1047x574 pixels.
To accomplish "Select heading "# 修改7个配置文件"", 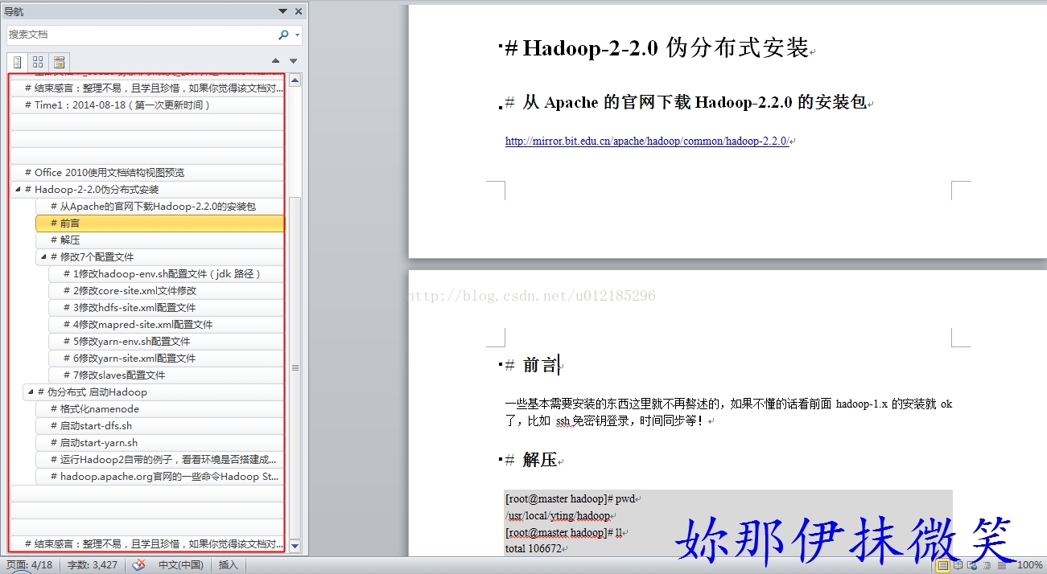I will 160,257.
